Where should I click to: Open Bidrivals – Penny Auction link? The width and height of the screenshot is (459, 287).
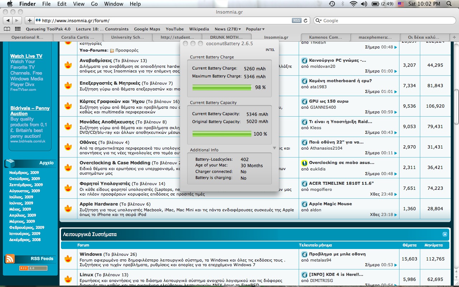click(30, 111)
